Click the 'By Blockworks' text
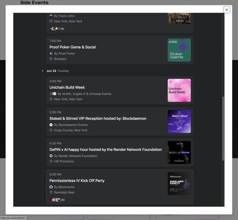 click(x=64, y=187)
